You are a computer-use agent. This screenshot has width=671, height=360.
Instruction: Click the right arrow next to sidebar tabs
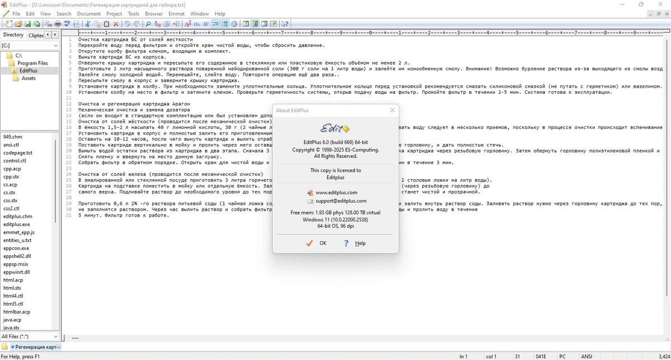(55, 35)
